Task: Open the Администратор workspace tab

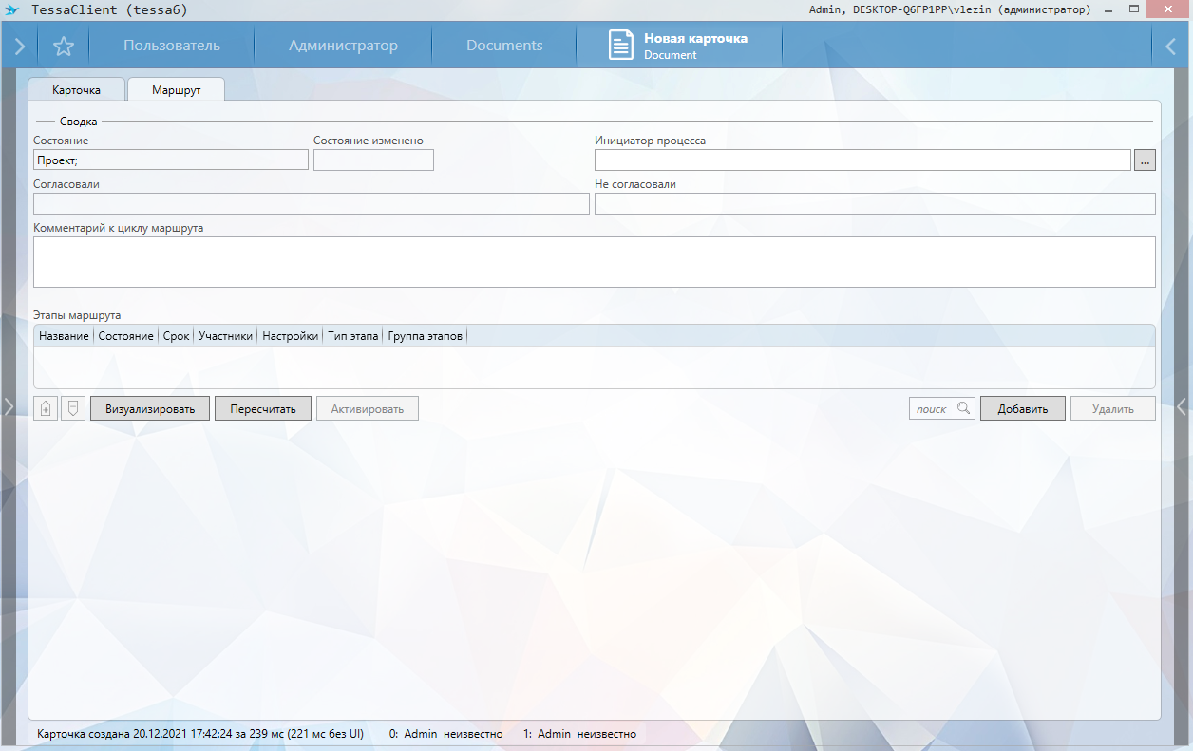Action: [343, 46]
